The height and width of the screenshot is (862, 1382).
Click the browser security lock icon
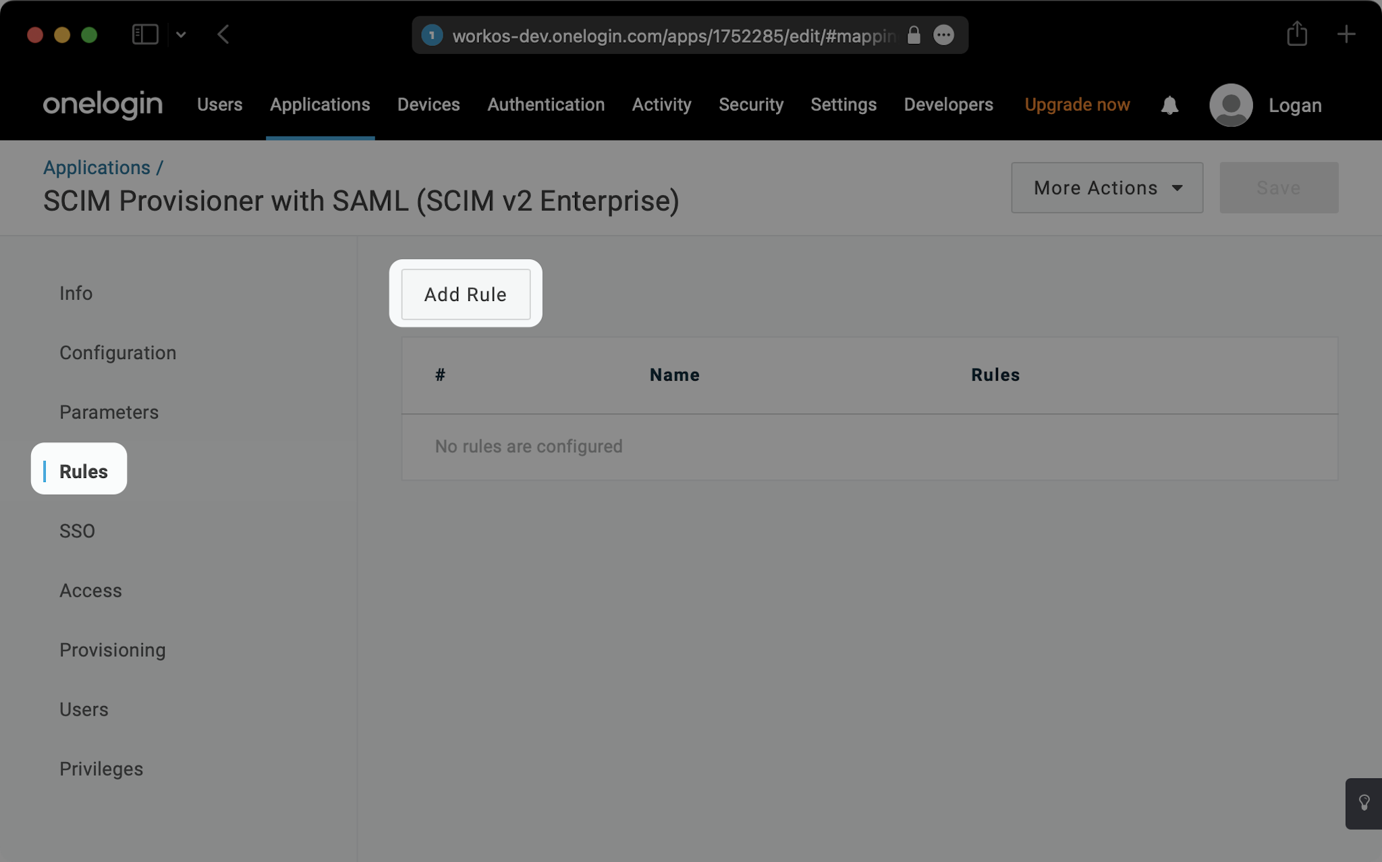click(x=914, y=34)
